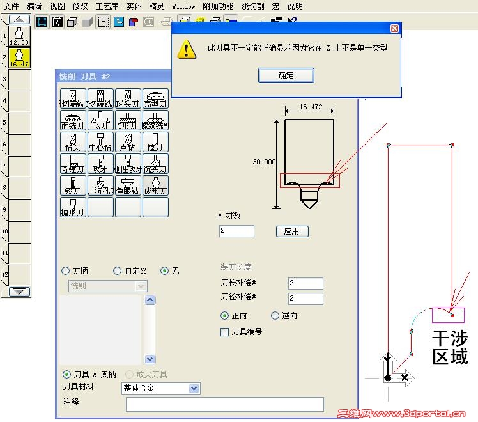This screenshot has width=478, height=422.
Task: Click the dashed selection box icon
Action: (104, 22)
